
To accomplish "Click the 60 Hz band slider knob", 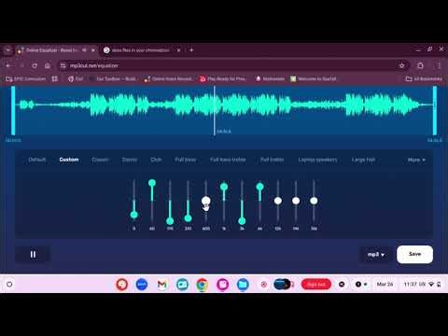I will (x=152, y=183).
